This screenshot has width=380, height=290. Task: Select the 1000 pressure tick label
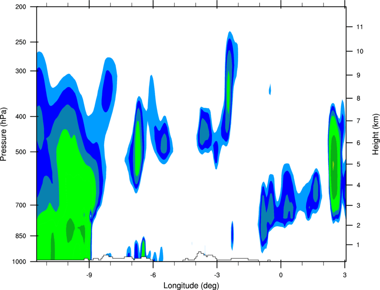pyautogui.click(x=19, y=262)
